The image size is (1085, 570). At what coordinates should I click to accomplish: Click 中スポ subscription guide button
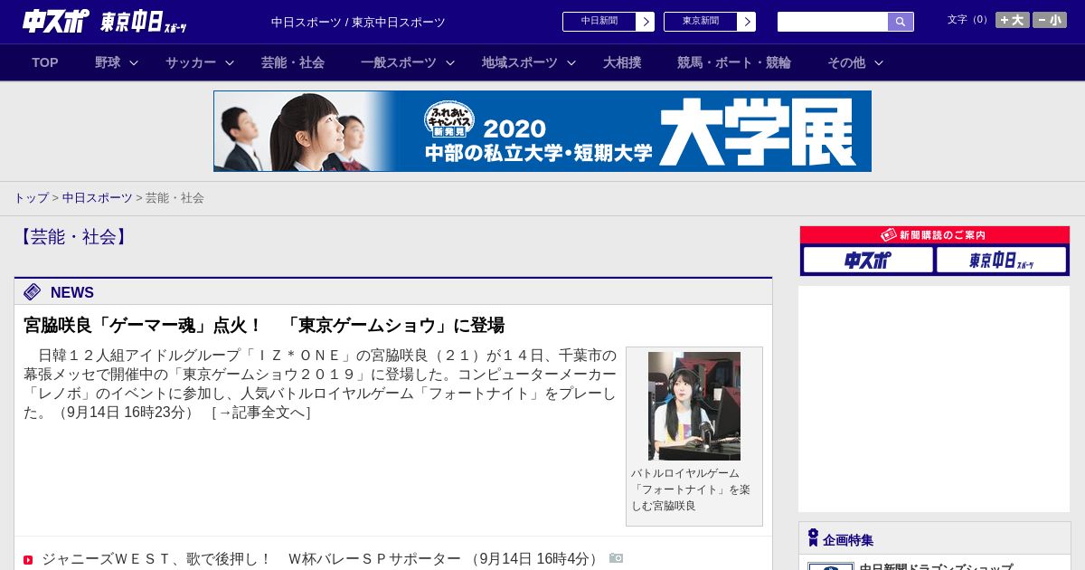coord(868,260)
